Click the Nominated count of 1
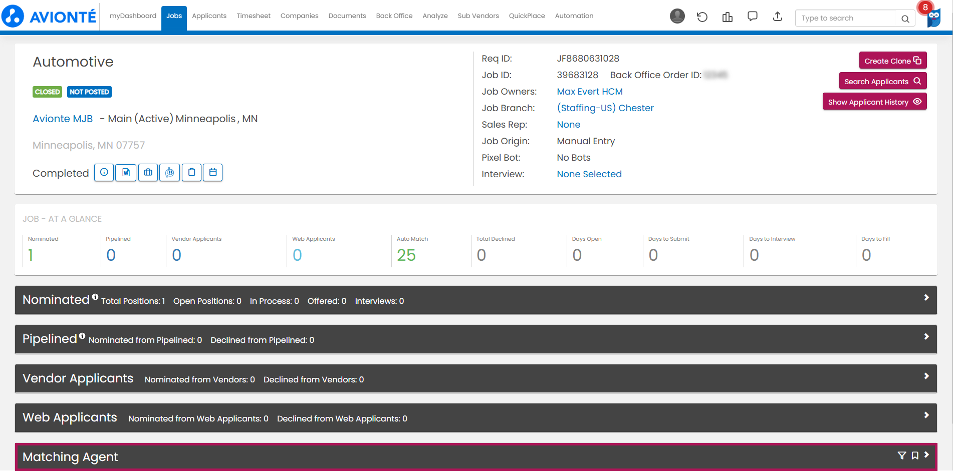 click(31, 255)
